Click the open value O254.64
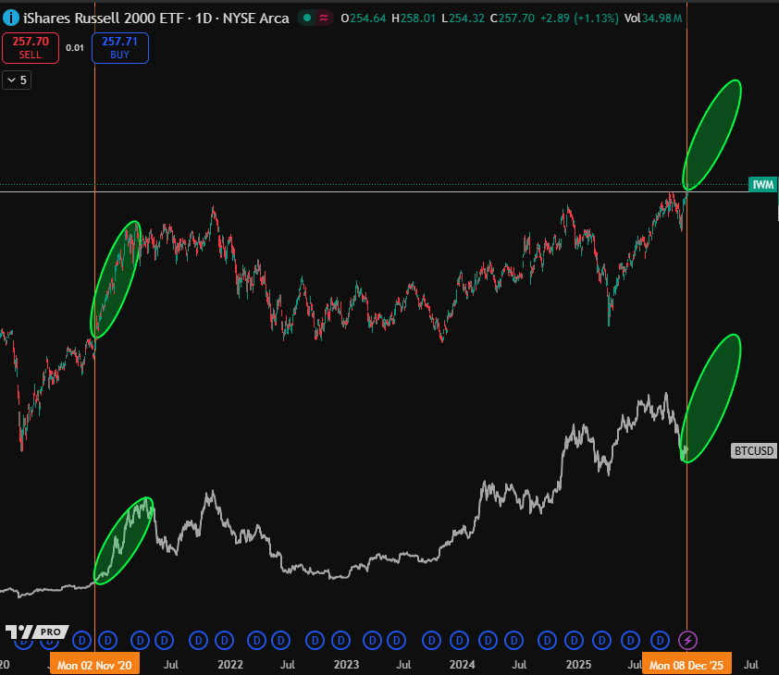 pos(364,18)
